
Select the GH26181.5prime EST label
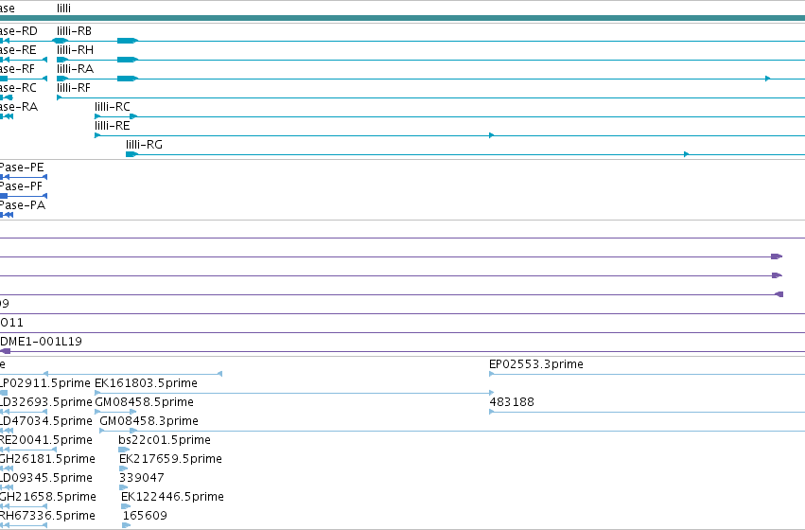point(47,459)
